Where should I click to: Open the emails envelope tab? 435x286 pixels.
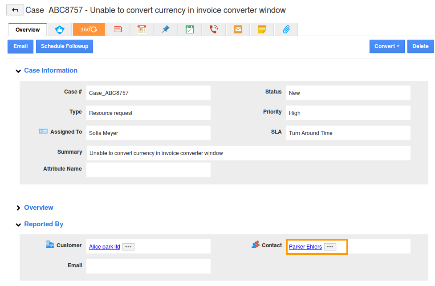click(x=238, y=29)
